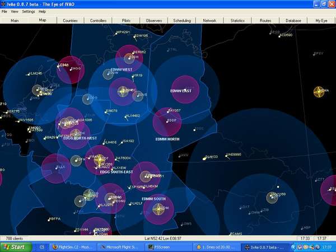Open the Statistics tab
The width and height of the screenshot is (336, 252).
point(237,21)
